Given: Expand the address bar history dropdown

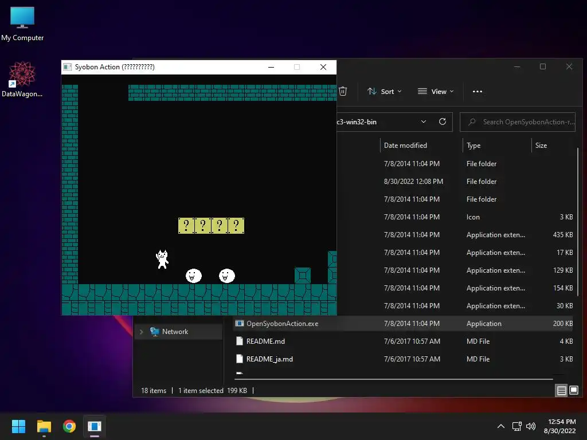Looking at the screenshot, I should pos(424,121).
